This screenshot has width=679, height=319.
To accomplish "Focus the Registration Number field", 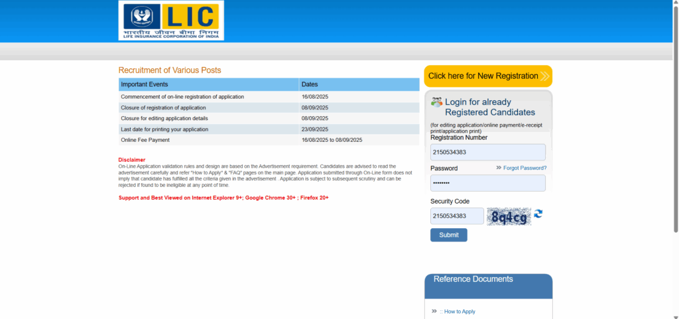I will click(488, 153).
